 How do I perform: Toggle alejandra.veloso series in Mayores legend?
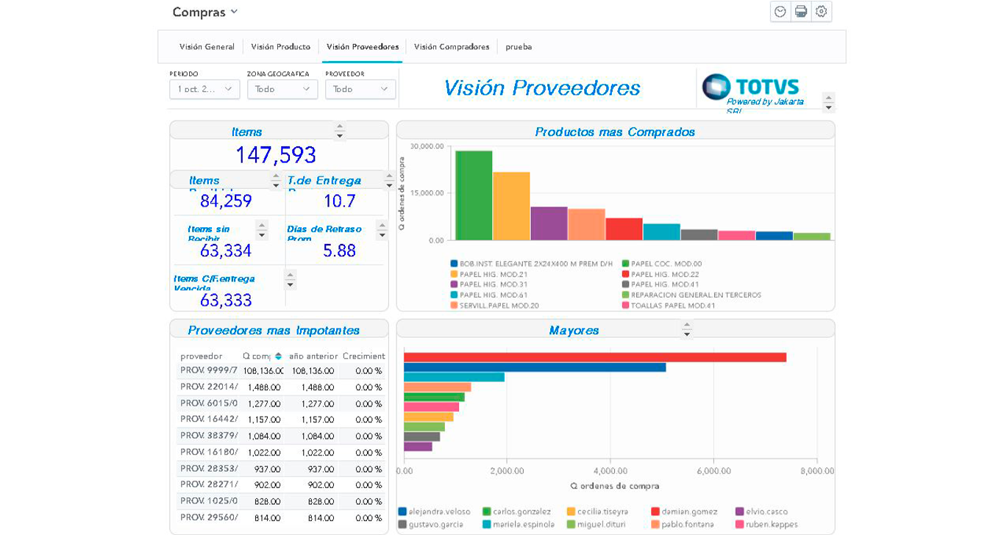[x=433, y=511]
